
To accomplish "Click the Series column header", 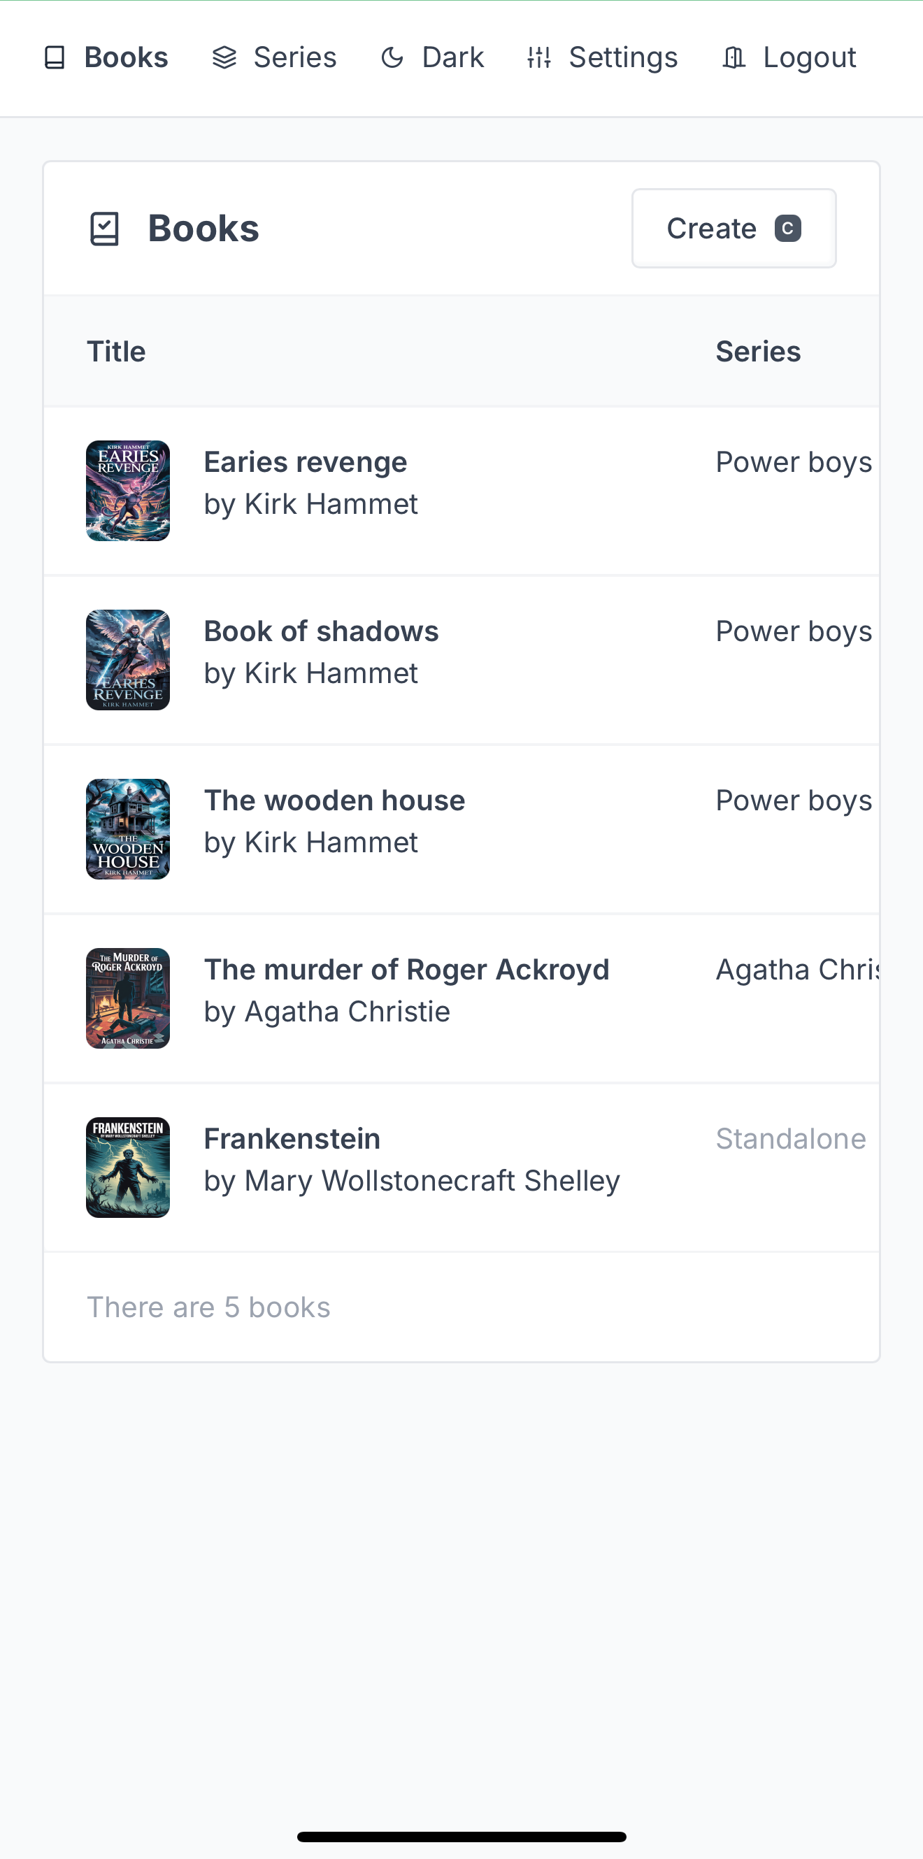I will 759,352.
